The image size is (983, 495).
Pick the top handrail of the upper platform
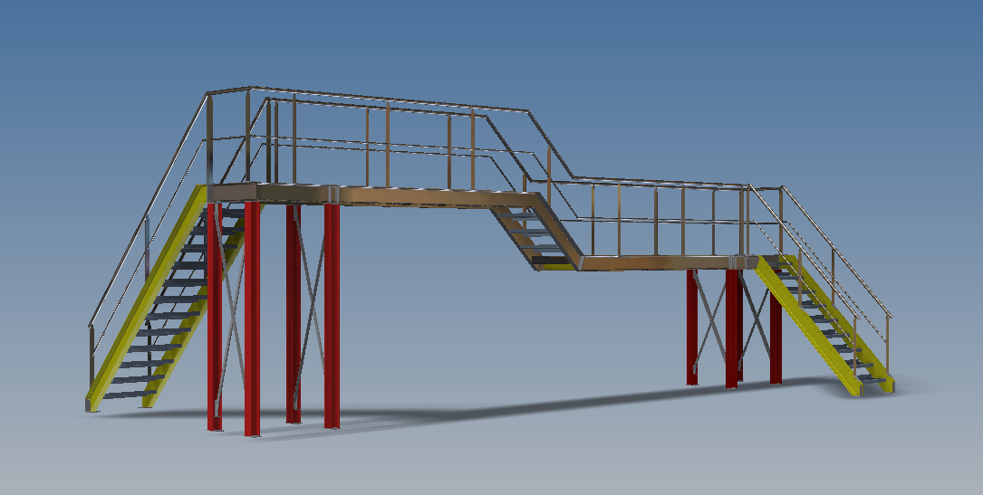(x=381, y=98)
